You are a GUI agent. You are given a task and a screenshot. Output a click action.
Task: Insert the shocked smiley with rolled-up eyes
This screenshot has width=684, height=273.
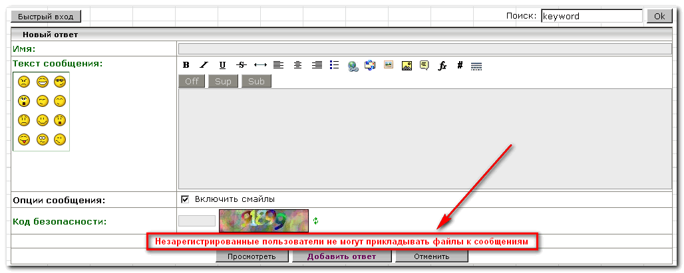click(23, 101)
